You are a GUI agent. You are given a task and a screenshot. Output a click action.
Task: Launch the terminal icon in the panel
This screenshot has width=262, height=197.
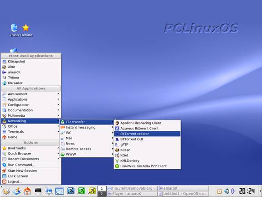pos(38,191)
